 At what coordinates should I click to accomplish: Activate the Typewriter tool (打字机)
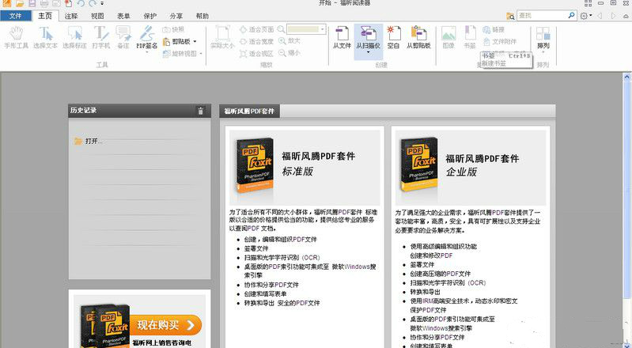tap(101, 37)
